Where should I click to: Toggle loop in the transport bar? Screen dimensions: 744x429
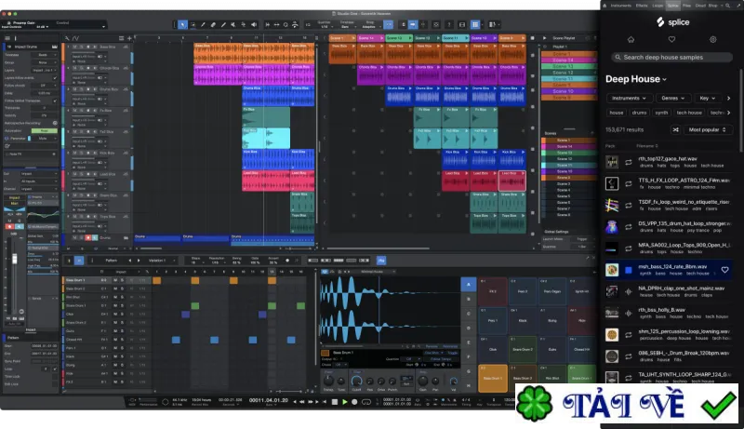click(x=365, y=401)
